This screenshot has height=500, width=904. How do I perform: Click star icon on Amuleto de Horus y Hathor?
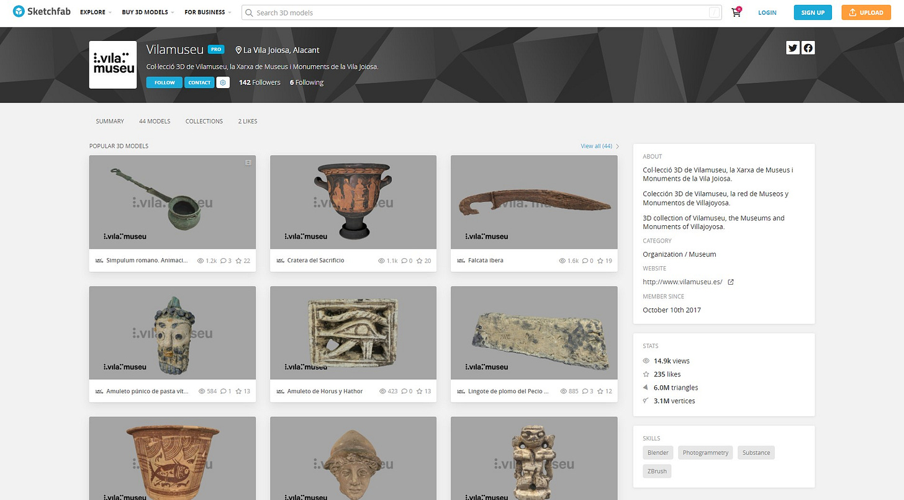click(x=419, y=391)
